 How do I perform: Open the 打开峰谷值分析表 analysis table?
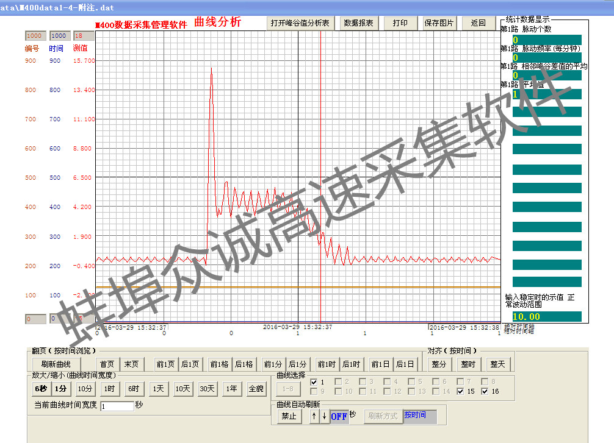click(x=300, y=23)
